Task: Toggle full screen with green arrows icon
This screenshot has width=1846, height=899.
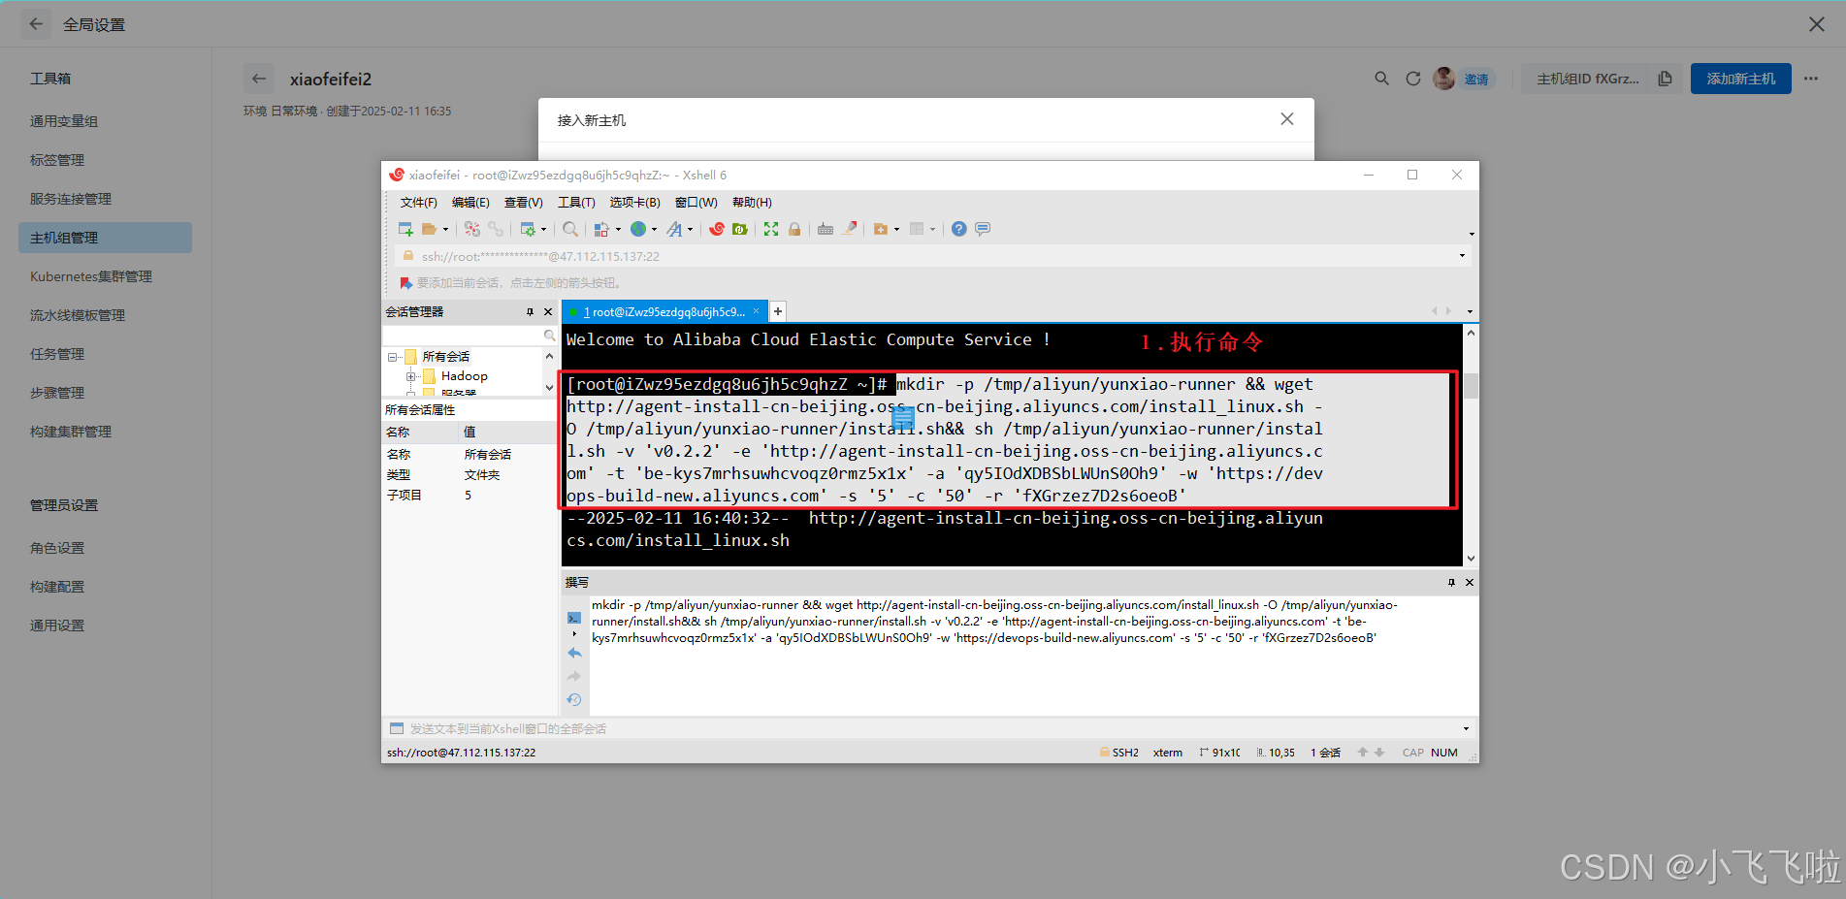Action: (x=771, y=229)
